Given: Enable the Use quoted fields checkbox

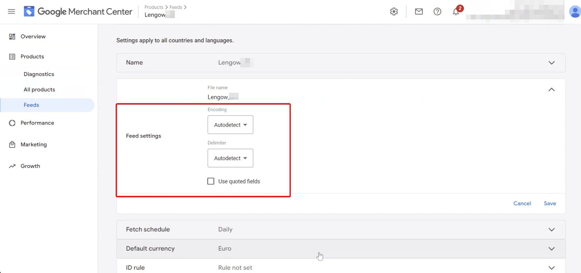Looking at the screenshot, I should tap(211, 181).
